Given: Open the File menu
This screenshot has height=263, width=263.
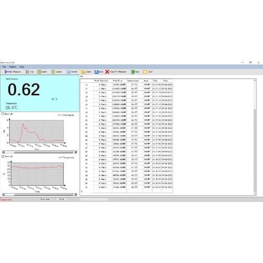Looking at the screenshot, I should 4,67.
